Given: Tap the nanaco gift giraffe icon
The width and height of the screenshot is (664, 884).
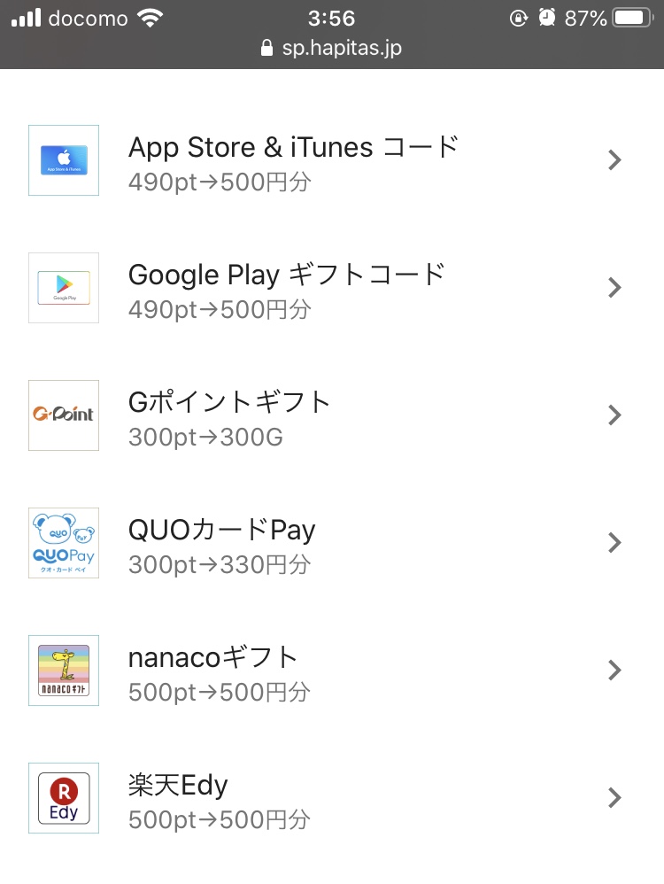Looking at the screenshot, I should coord(64,670).
